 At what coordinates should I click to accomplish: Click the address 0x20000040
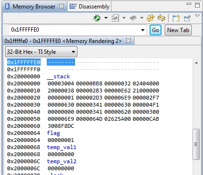click(24, 112)
